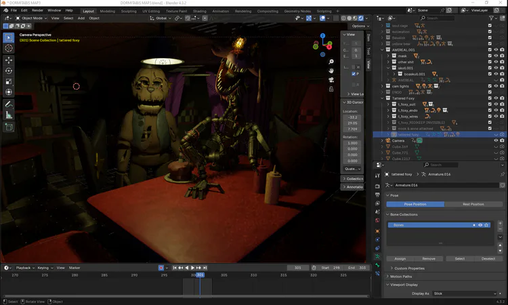
Task: Collapse the skull.001 collection
Action: (x=388, y=68)
